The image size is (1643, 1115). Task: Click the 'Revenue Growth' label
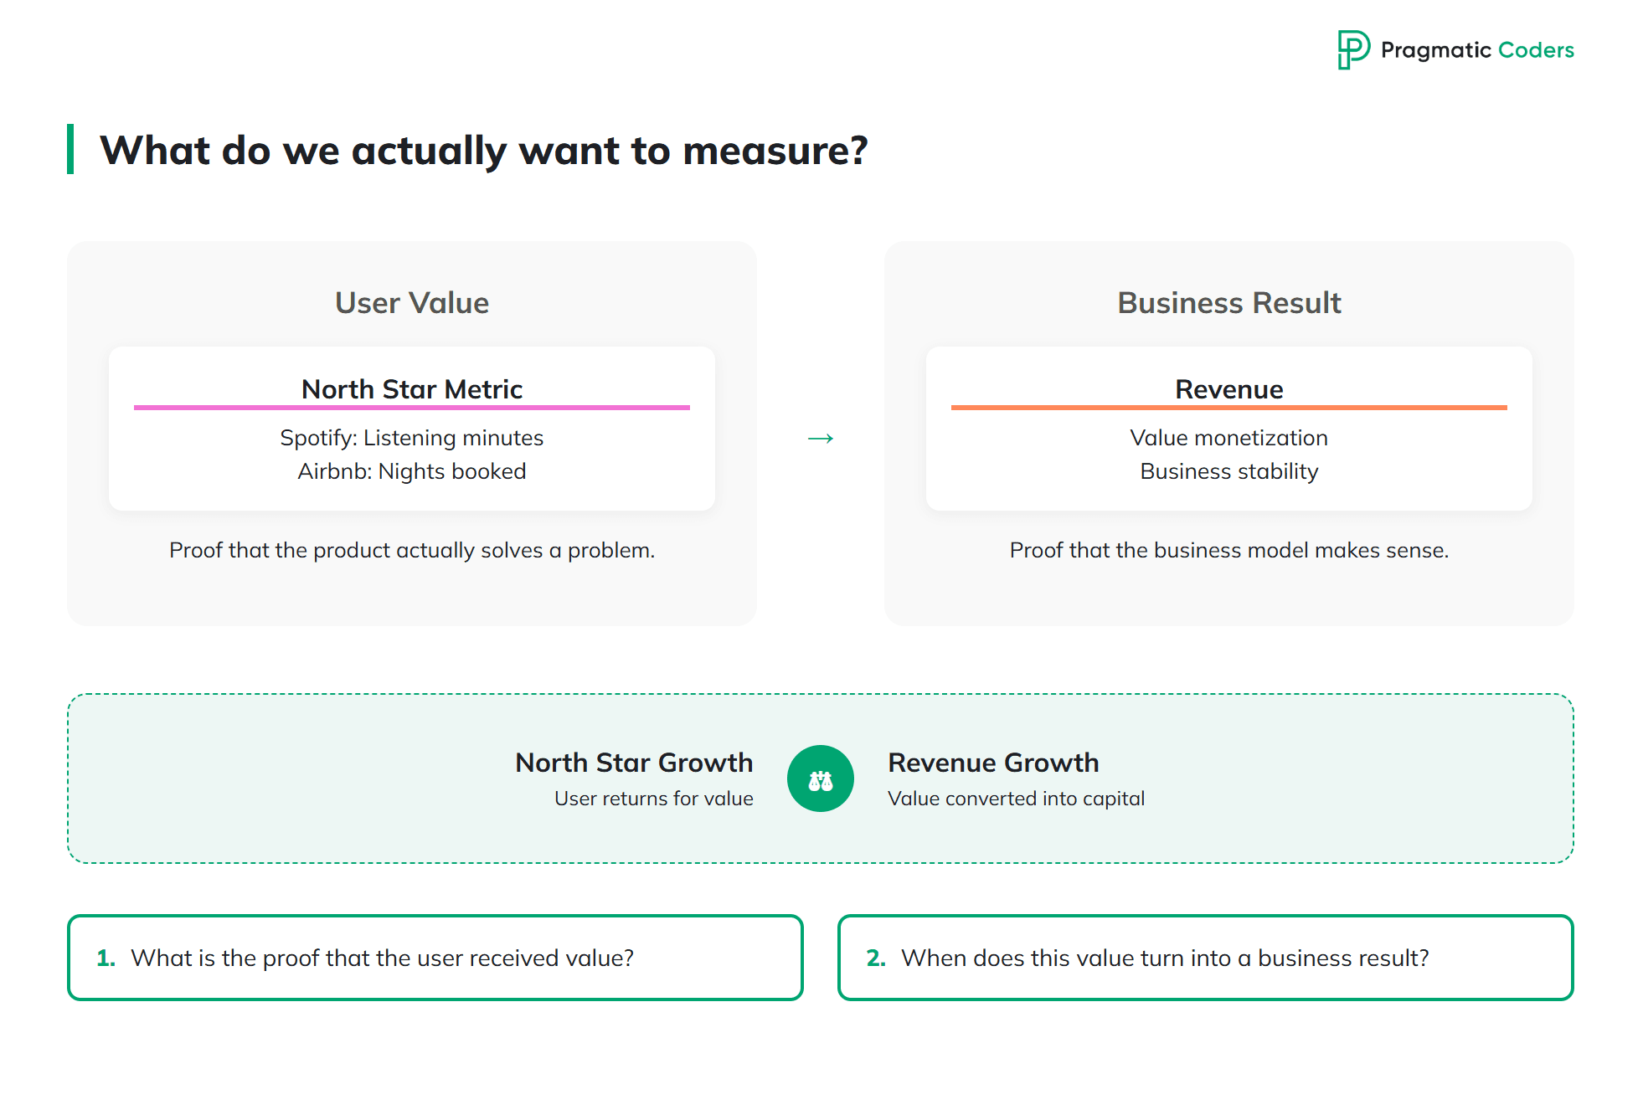993,763
